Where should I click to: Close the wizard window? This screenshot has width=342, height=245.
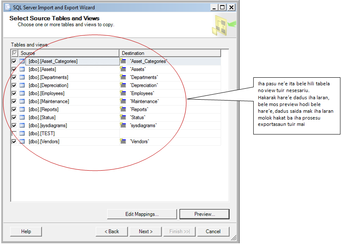point(231,8)
